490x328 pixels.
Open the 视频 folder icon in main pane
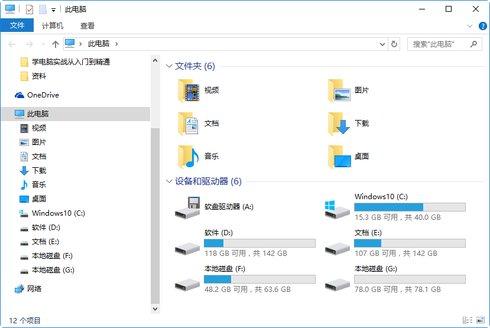pos(189,90)
